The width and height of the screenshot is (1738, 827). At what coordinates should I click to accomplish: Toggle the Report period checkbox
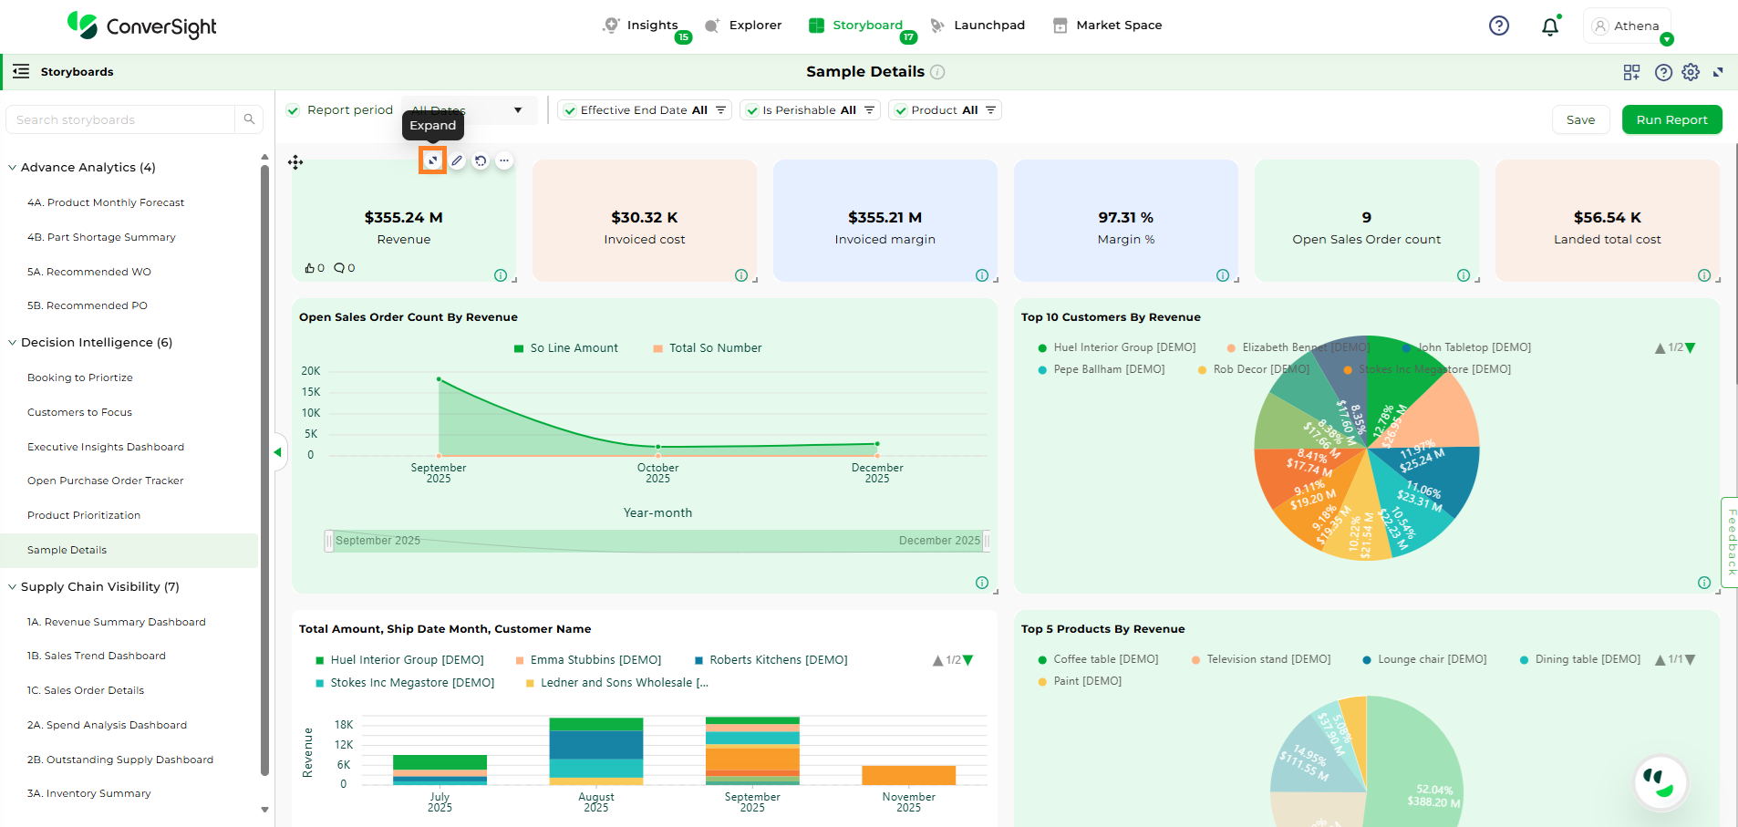294,110
